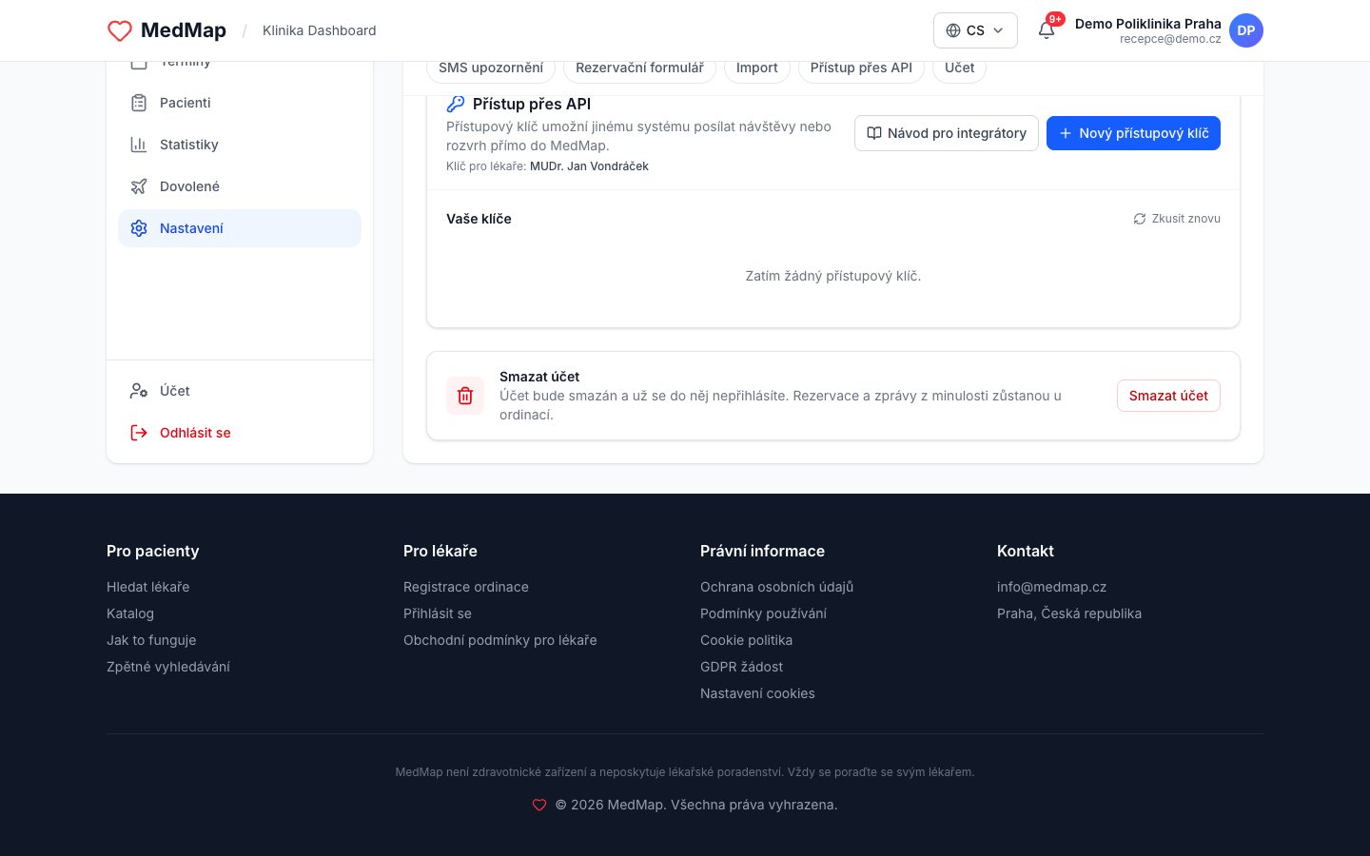Open the GDPR žádost footer link
Screen dimensions: 1370x856
[742, 667]
